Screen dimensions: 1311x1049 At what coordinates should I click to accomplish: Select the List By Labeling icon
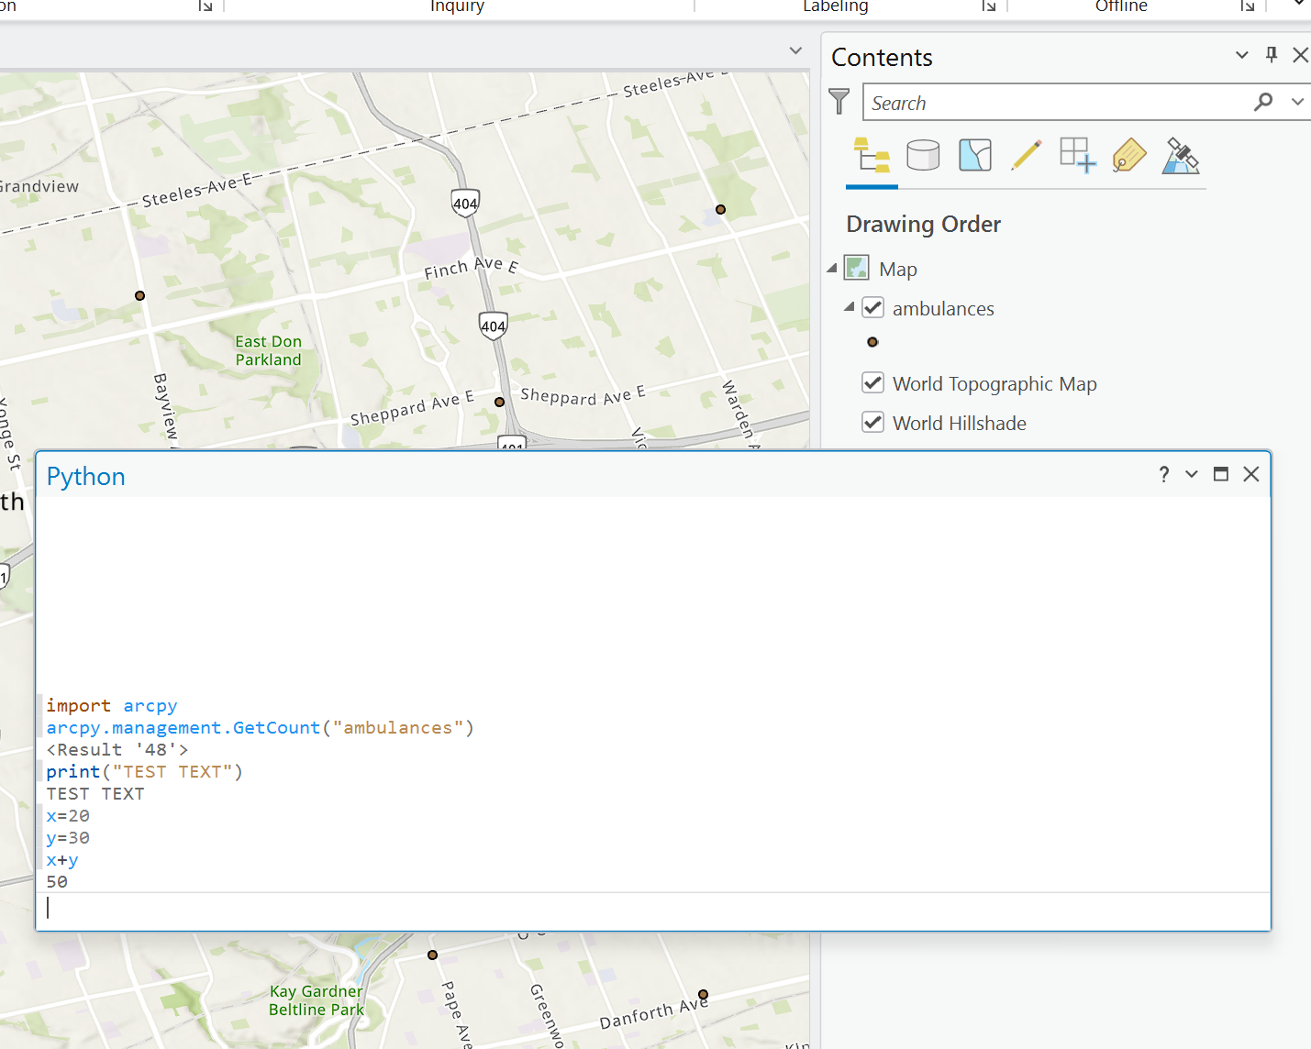tap(1128, 156)
